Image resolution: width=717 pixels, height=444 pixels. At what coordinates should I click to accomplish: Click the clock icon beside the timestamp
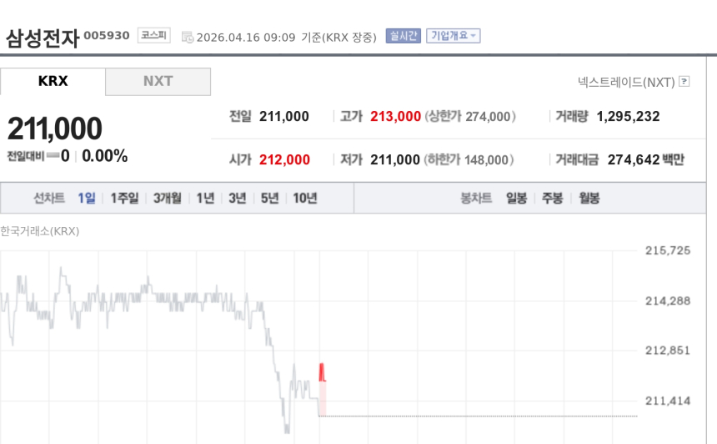coord(187,37)
